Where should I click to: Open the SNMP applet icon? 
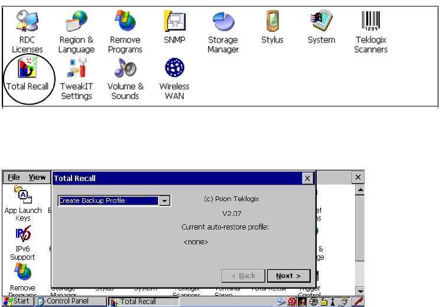[x=174, y=21]
